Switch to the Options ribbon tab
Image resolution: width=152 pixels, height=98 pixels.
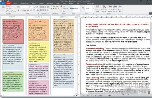coord(41,4)
